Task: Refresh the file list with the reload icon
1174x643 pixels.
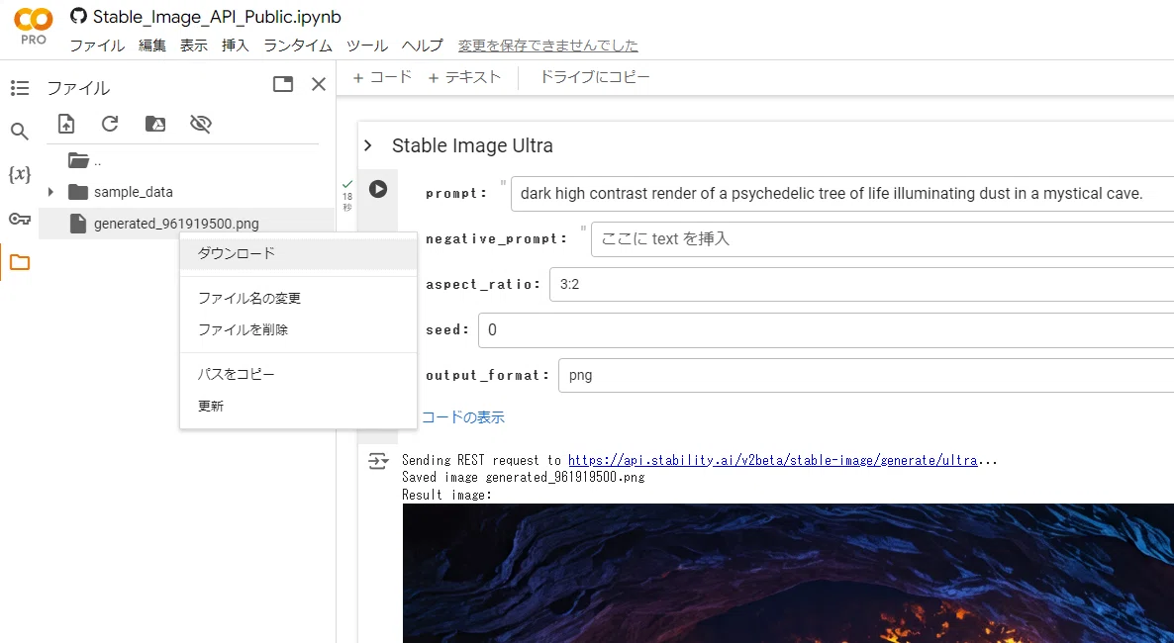Action: point(110,124)
